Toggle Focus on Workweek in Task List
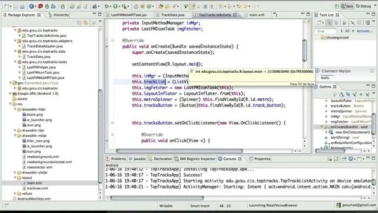 tap(344, 22)
